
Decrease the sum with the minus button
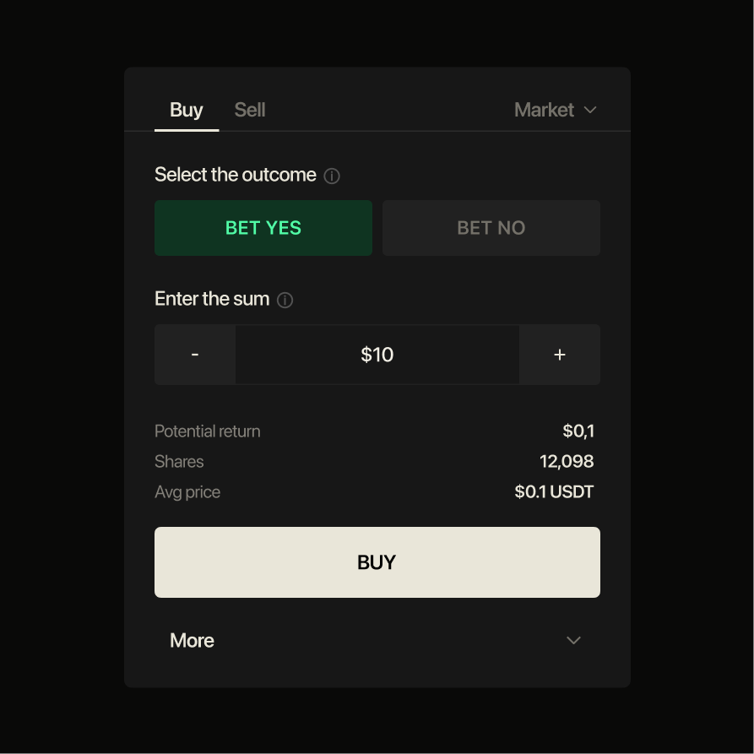point(195,355)
